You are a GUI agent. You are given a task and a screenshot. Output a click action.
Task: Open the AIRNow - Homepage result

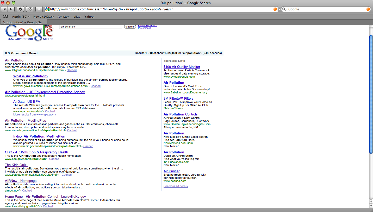[x=21, y=181]
